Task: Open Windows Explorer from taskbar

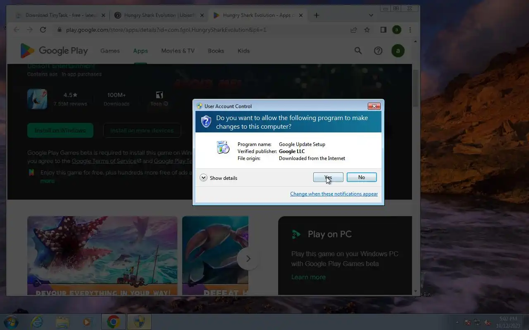Action: [62, 322]
